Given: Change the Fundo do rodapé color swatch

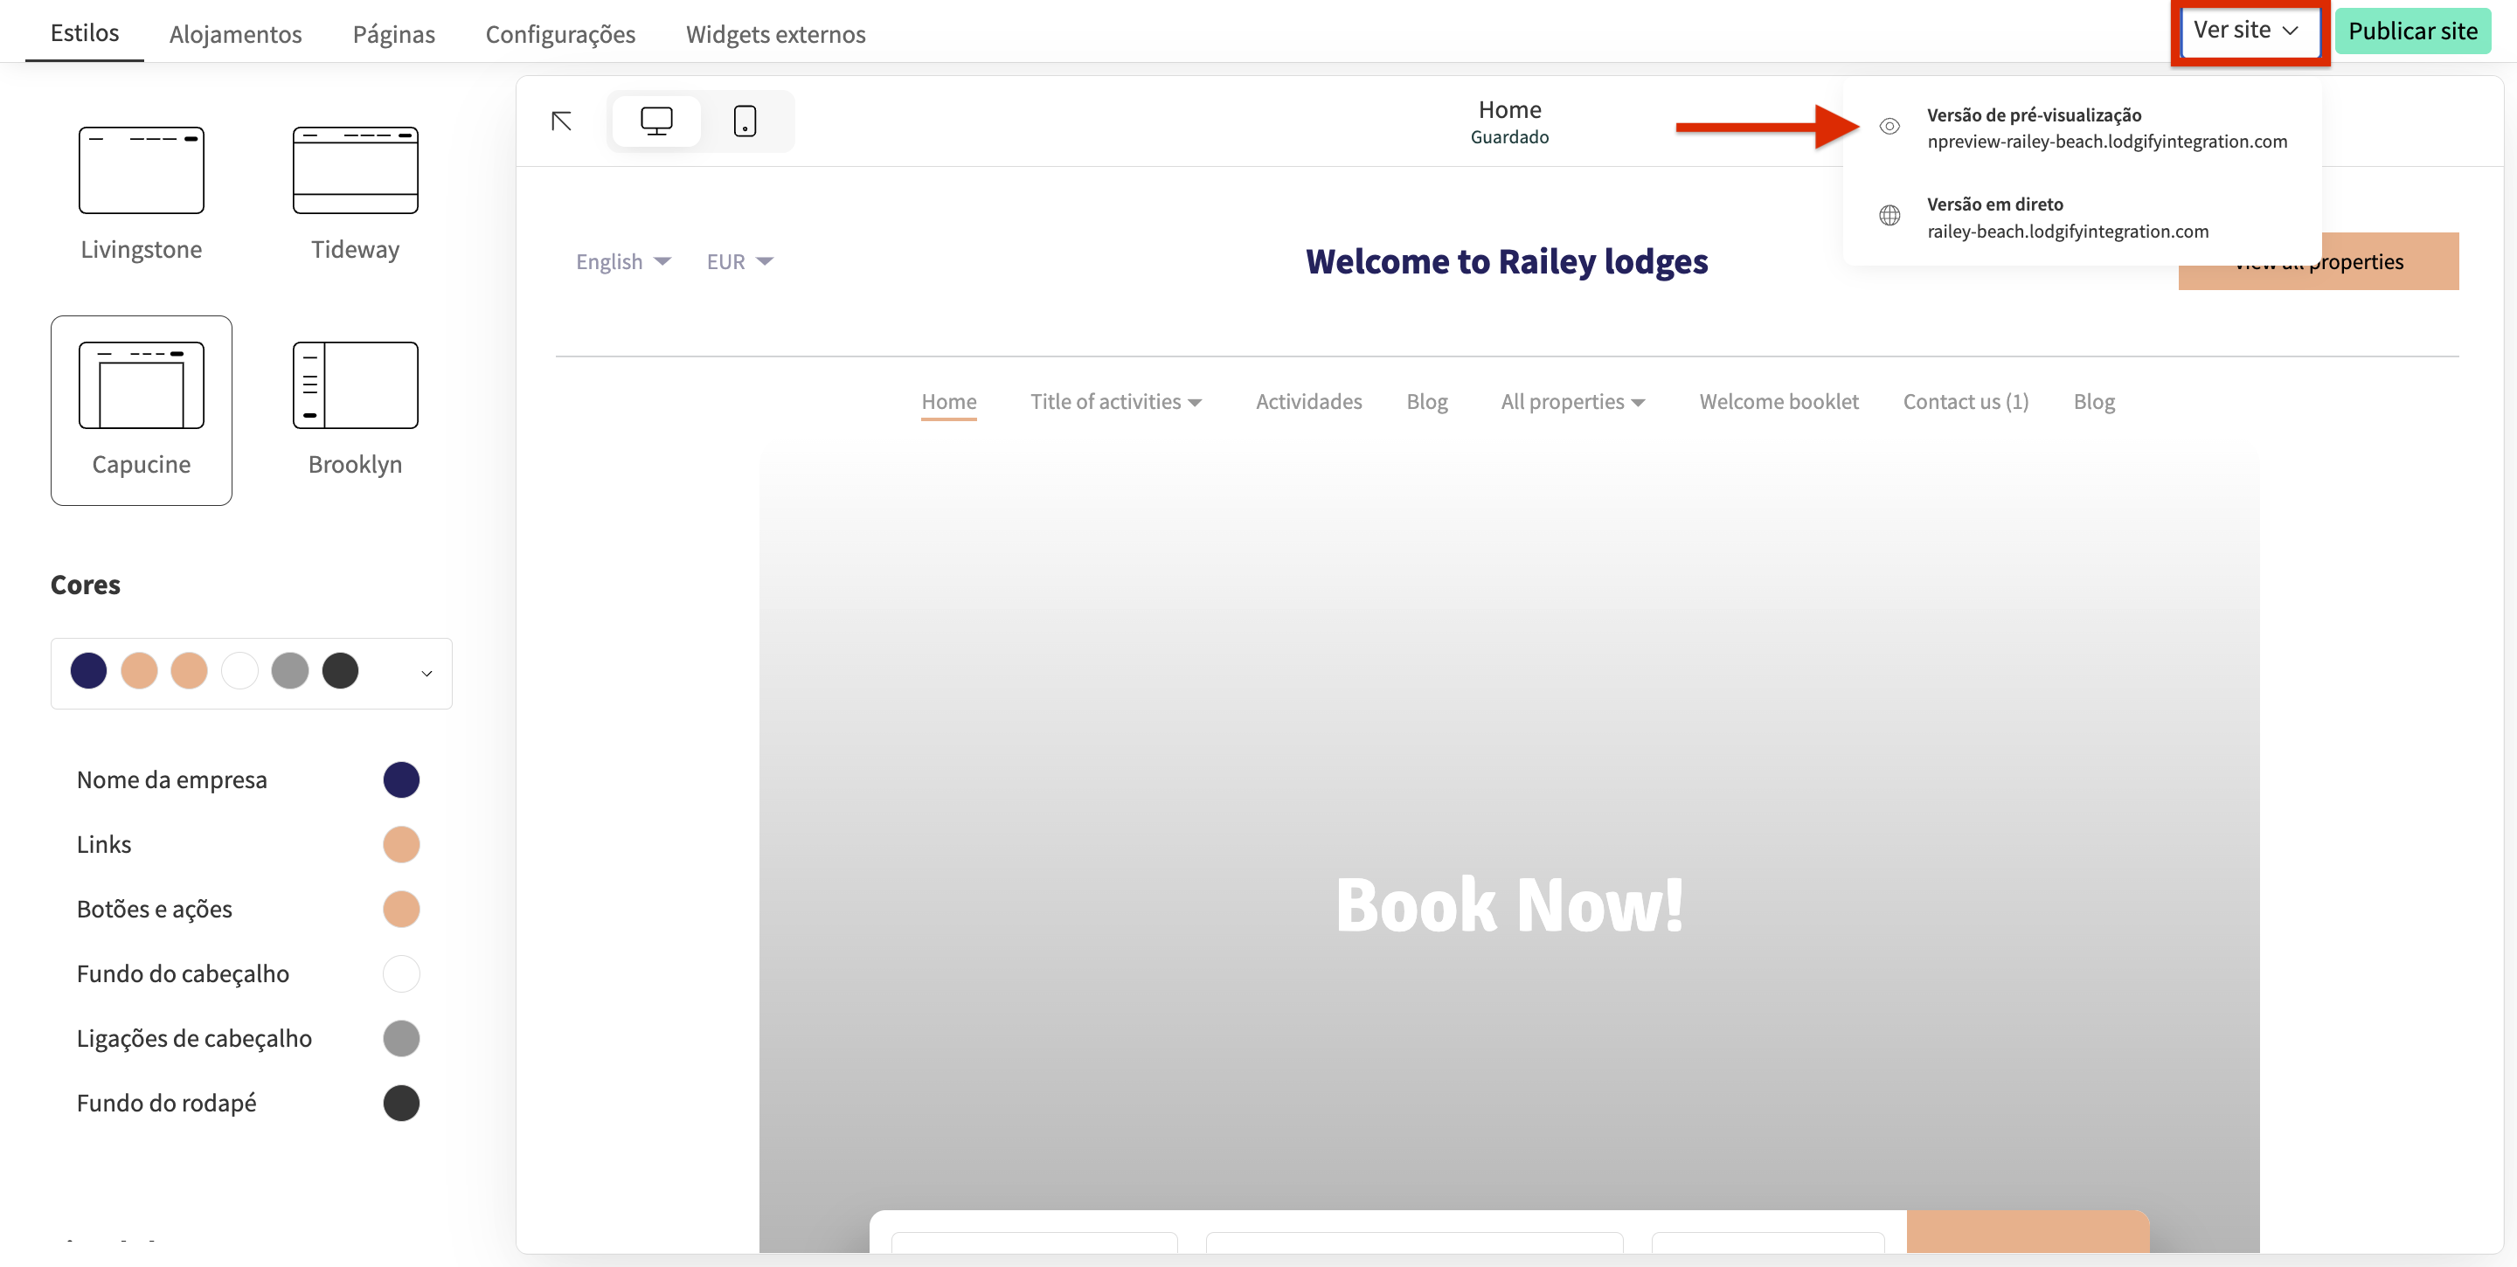Looking at the screenshot, I should [400, 1103].
